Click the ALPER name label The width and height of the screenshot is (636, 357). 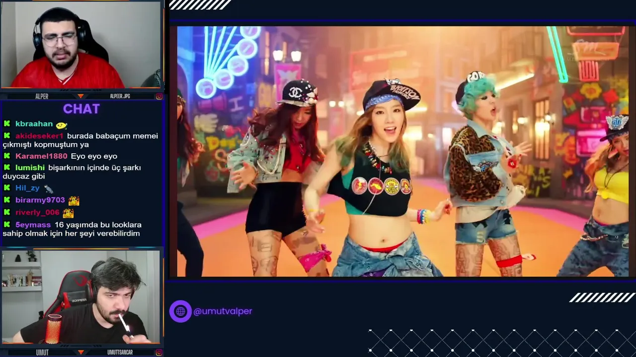pos(42,96)
